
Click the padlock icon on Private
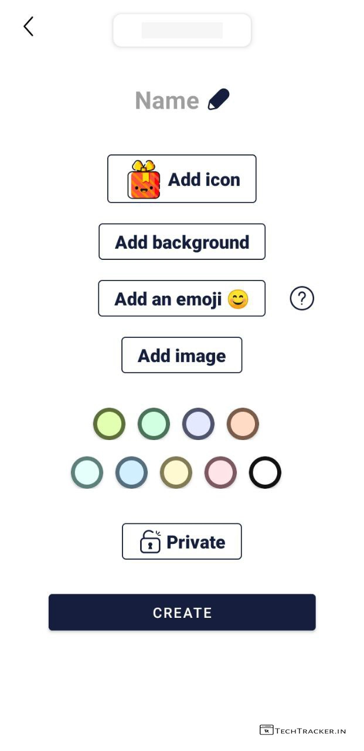(150, 542)
